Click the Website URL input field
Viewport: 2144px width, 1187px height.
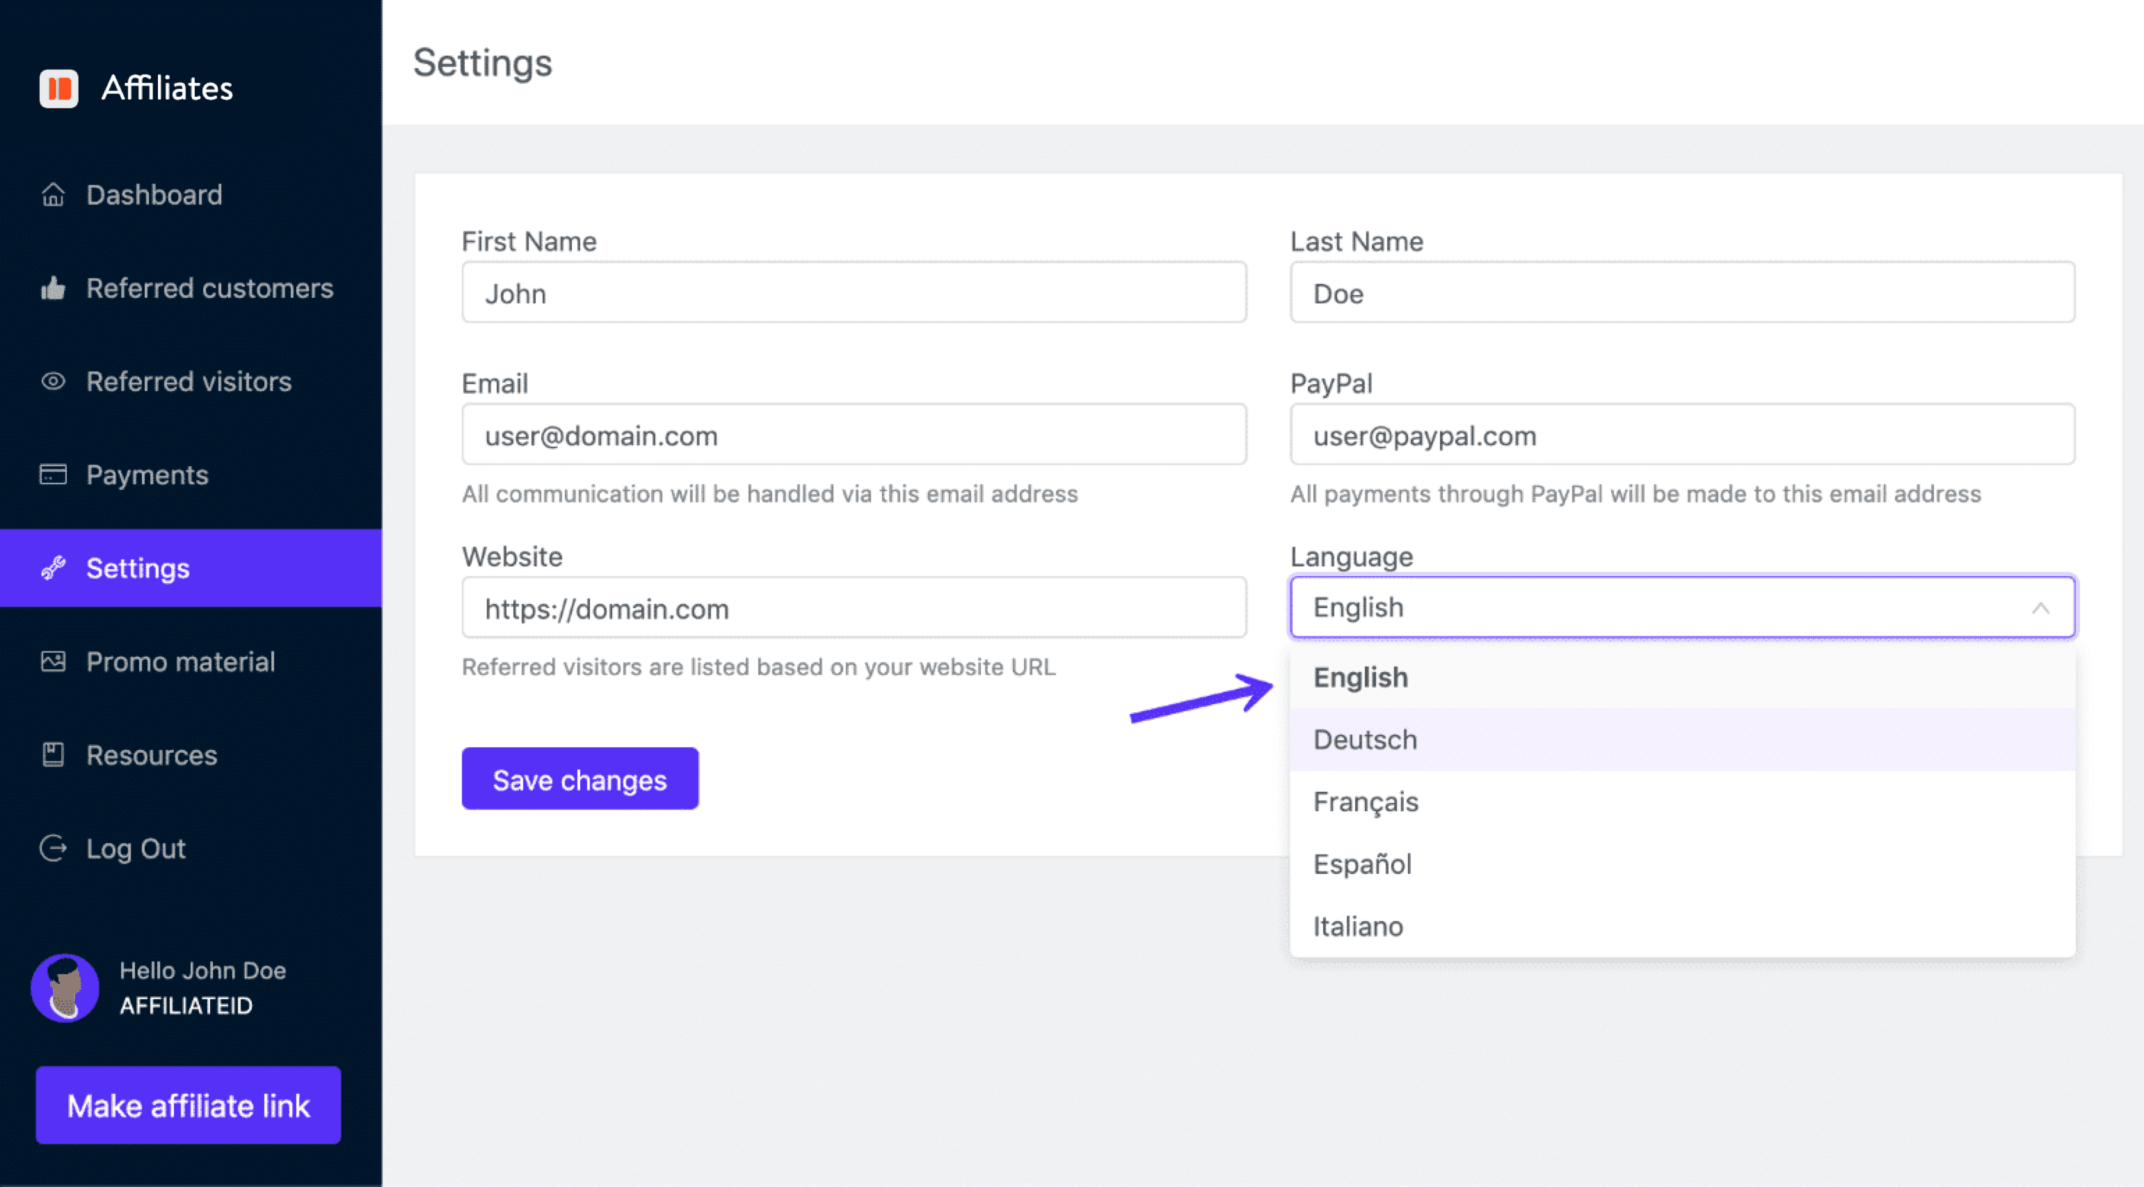click(852, 607)
